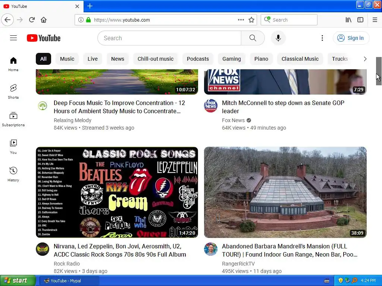Image resolution: width=382 pixels, height=286 pixels.
Task: Open page actions ellipsis in address bar
Action: point(241,20)
